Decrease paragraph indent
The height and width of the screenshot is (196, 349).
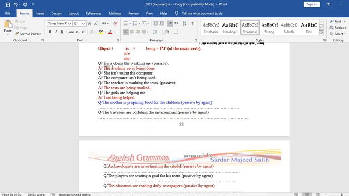pyautogui.click(x=155, y=23)
